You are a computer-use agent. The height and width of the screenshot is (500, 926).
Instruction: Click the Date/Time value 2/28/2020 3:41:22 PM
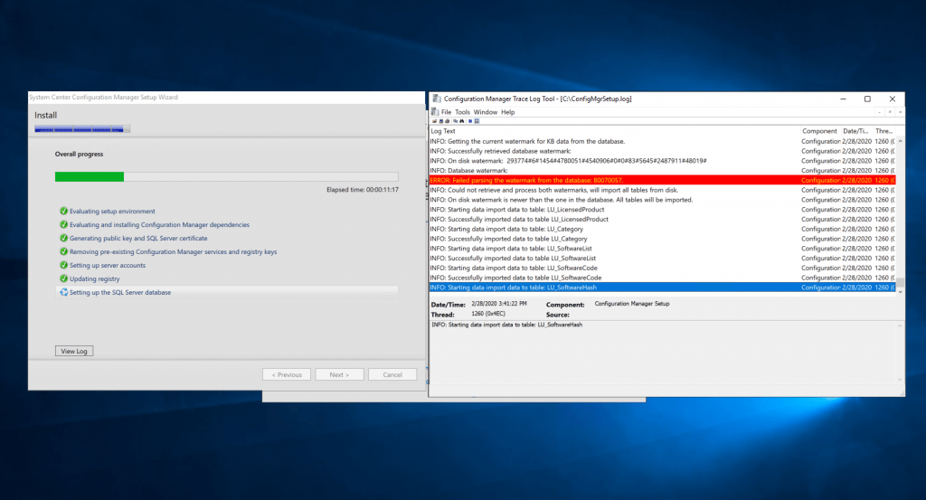[499, 304]
